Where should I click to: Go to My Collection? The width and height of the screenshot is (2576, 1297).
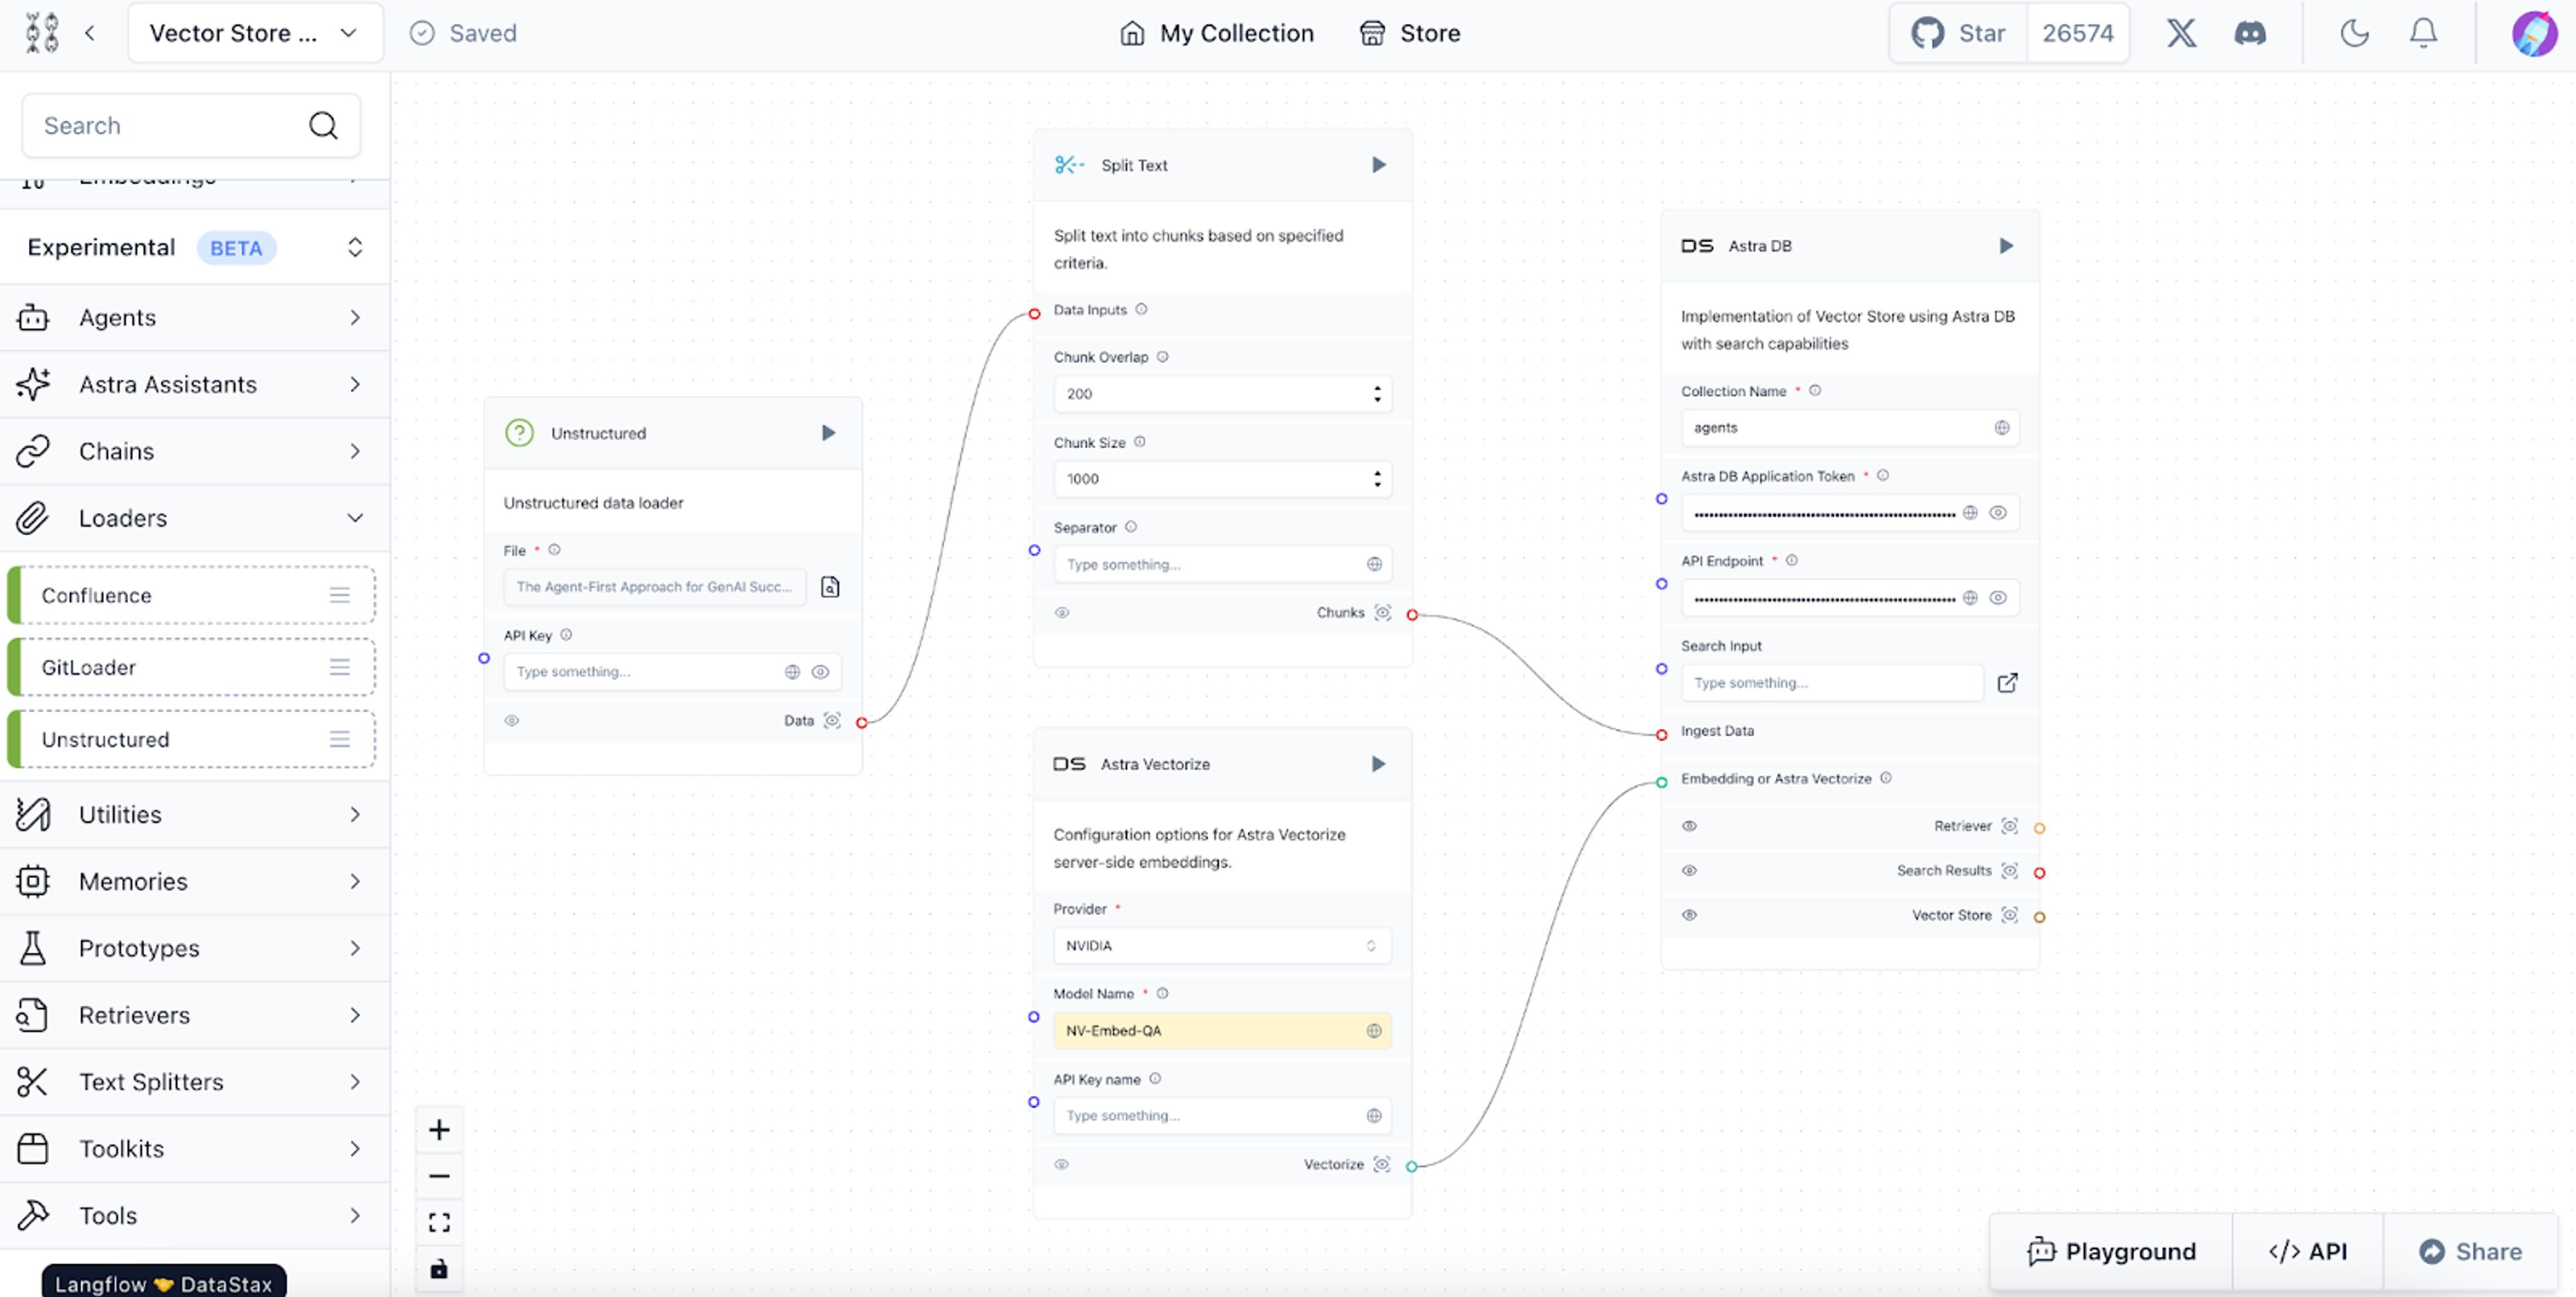(x=1216, y=33)
